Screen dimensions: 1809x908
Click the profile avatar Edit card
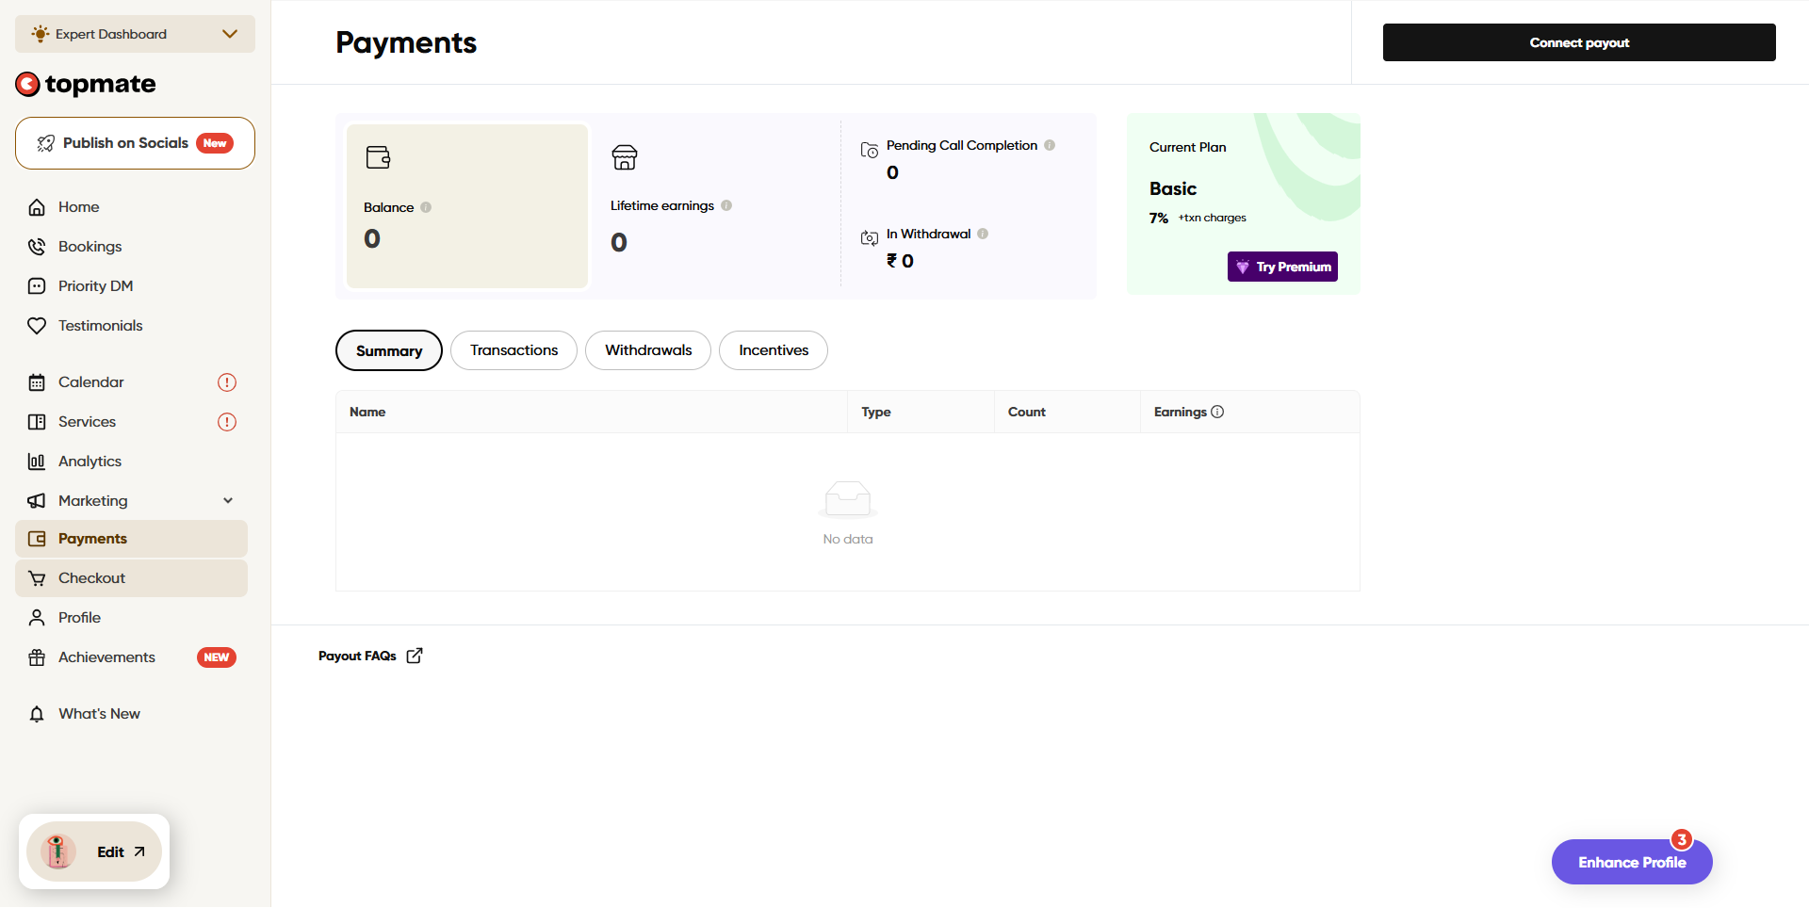coord(94,851)
